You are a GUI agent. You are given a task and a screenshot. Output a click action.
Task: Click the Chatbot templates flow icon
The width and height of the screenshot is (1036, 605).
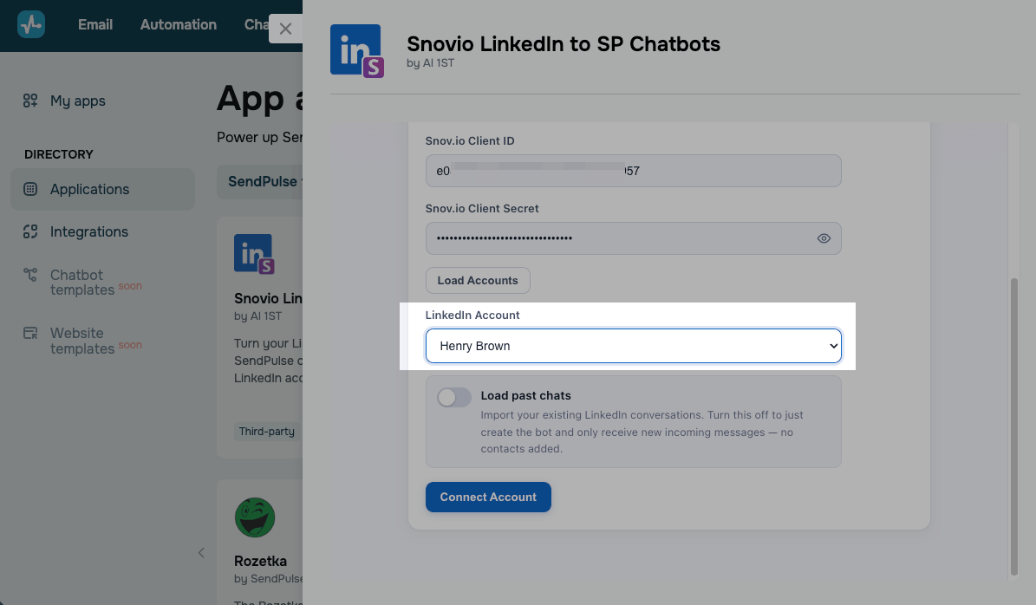tap(30, 274)
